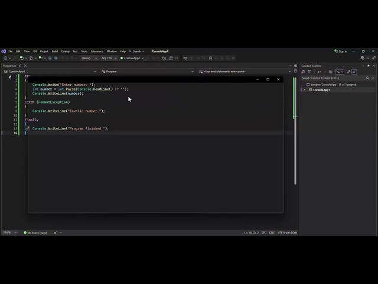Maximize the console window
Image resolution: width=378 pixels, height=284 pixels.
(268, 79)
